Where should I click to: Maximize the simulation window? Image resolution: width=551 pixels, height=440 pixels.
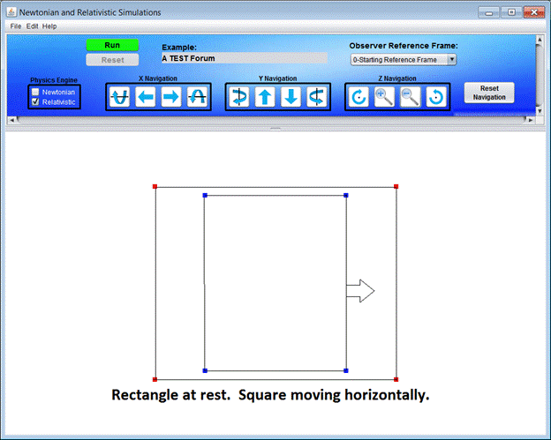[511, 12]
